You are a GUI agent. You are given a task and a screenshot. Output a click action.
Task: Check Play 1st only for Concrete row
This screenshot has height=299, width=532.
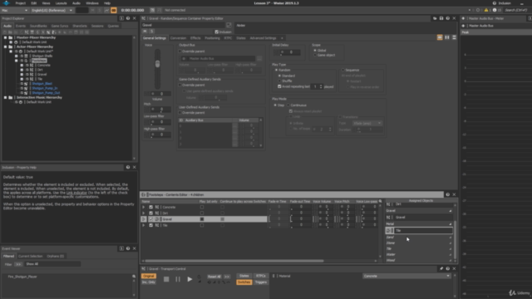pyautogui.click(x=202, y=207)
